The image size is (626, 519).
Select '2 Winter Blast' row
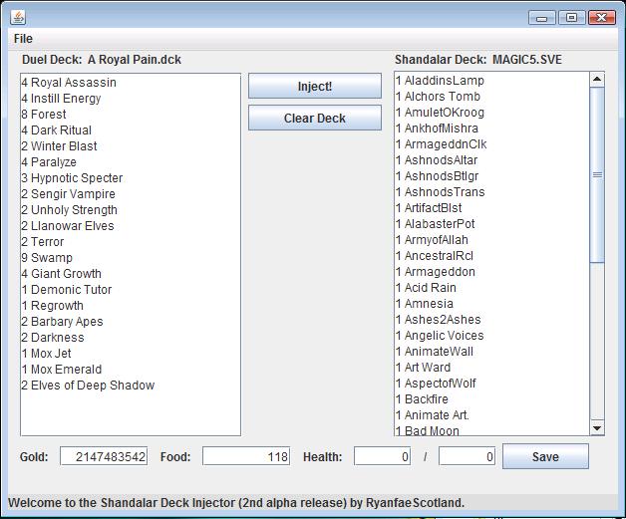131,146
